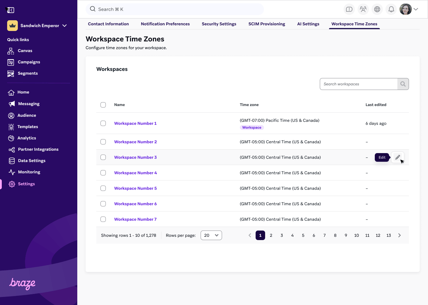The width and height of the screenshot is (428, 305).
Task: Click the pencil Edit icon for Workspace Number 3
Action: [397, 157]
